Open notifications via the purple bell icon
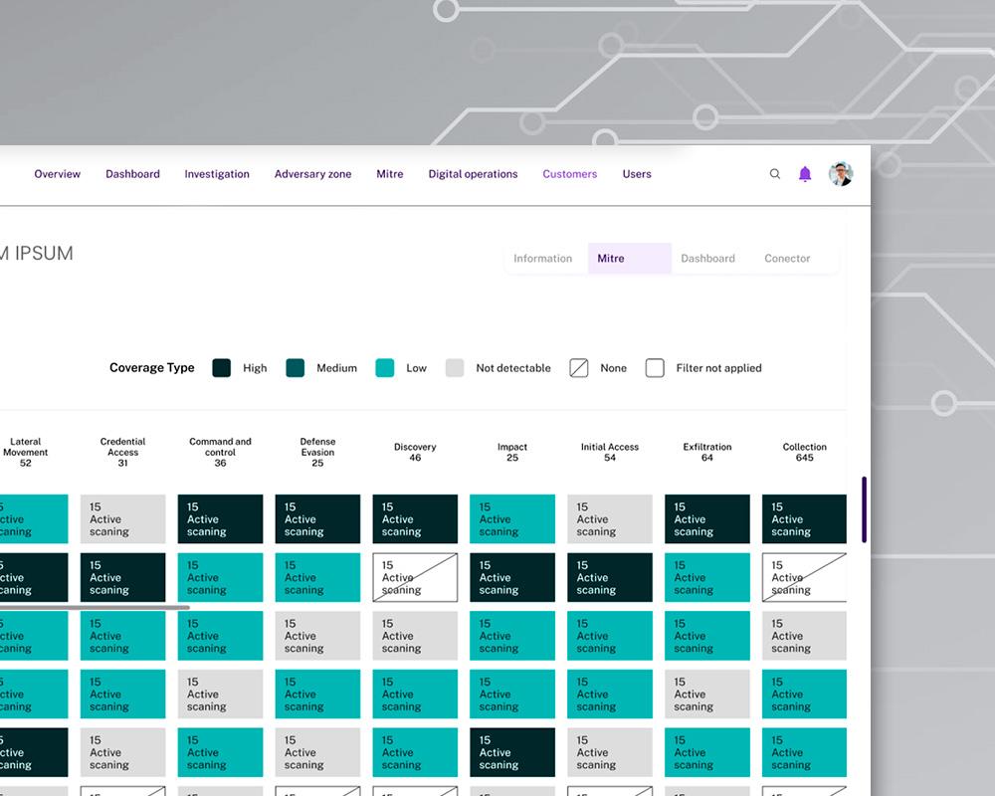 [x=805, y=174]
